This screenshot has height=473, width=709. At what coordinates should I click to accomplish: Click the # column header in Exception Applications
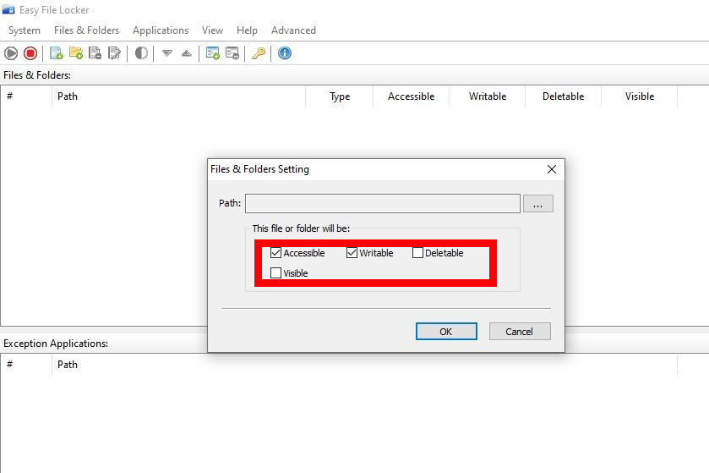(x=26, y=365)
